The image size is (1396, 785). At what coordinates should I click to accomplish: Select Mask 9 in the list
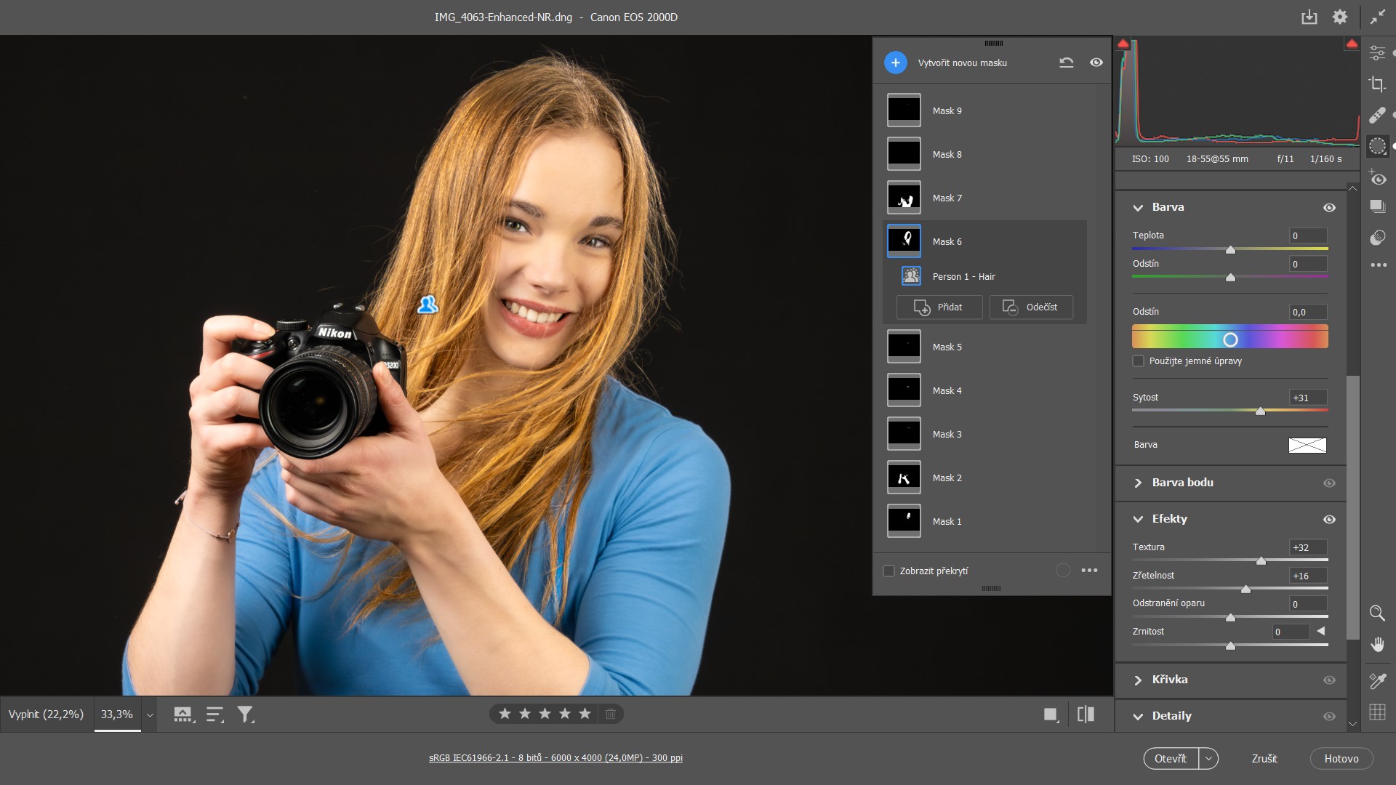point(985,110)
